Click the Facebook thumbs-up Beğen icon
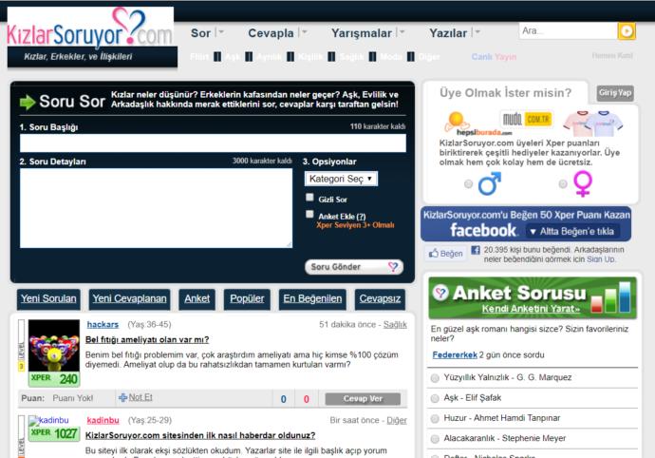The image size is (655, 458). [x=434, y=253]
